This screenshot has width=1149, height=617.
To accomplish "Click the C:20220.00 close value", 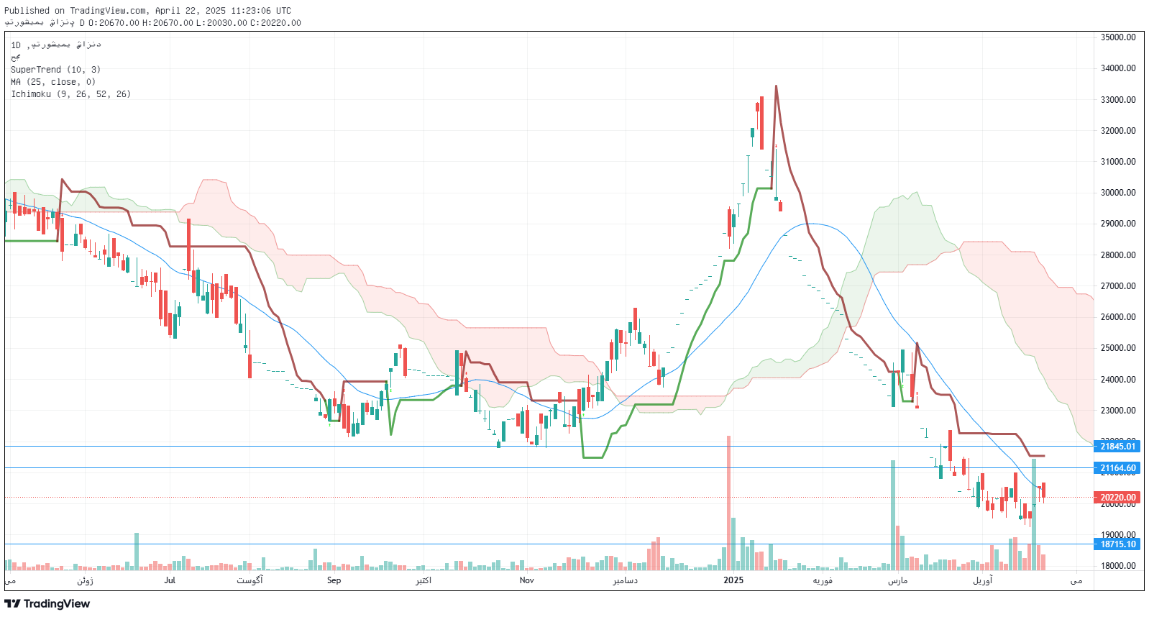I will point(275,23).
